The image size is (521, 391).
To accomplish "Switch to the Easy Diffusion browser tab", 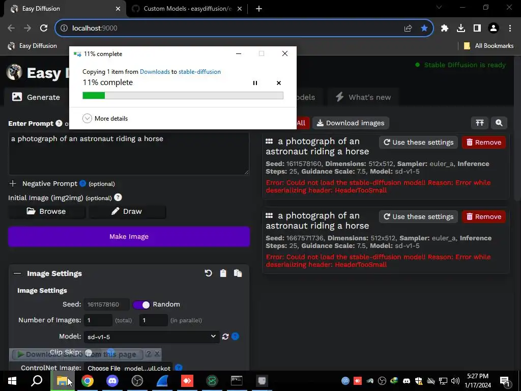I will (x=65, y=9).
